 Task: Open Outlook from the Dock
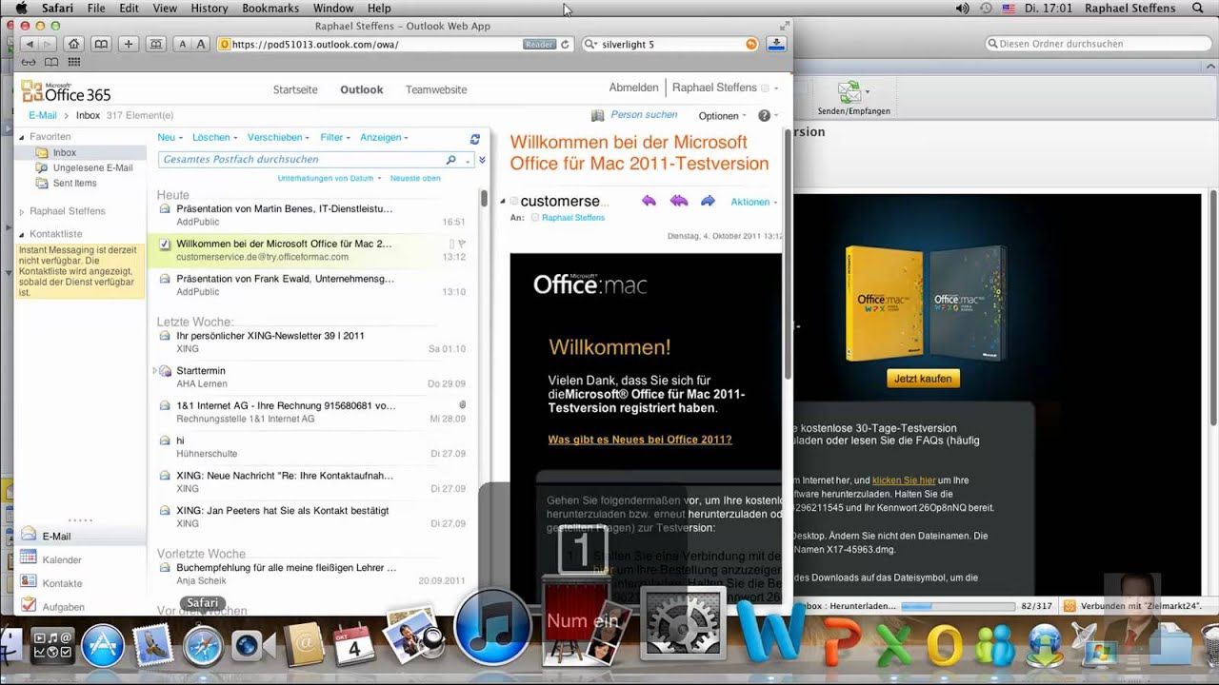(944, 644)
